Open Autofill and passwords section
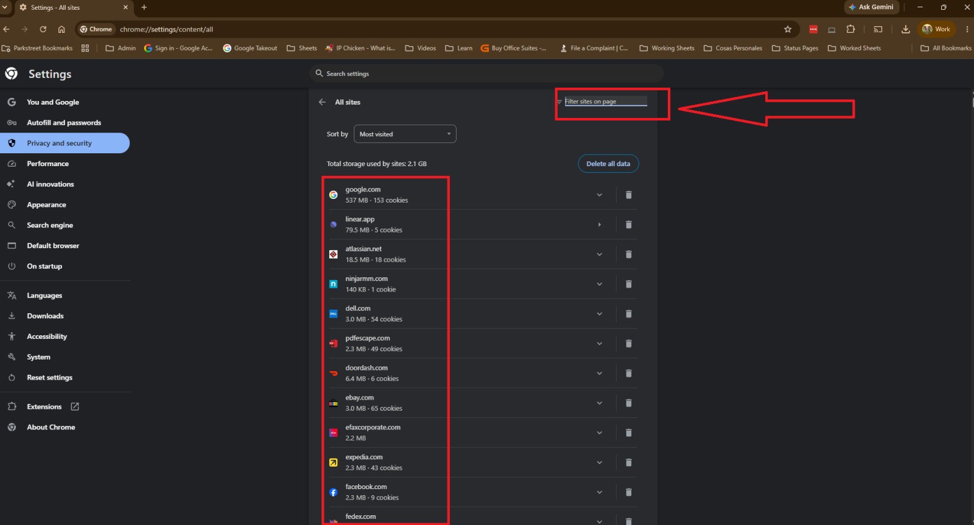The width and height of the screenshot is (974, 525). point(65,123)
